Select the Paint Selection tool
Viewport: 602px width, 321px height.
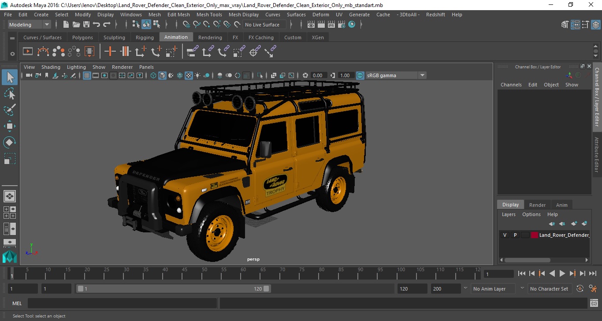10,110
